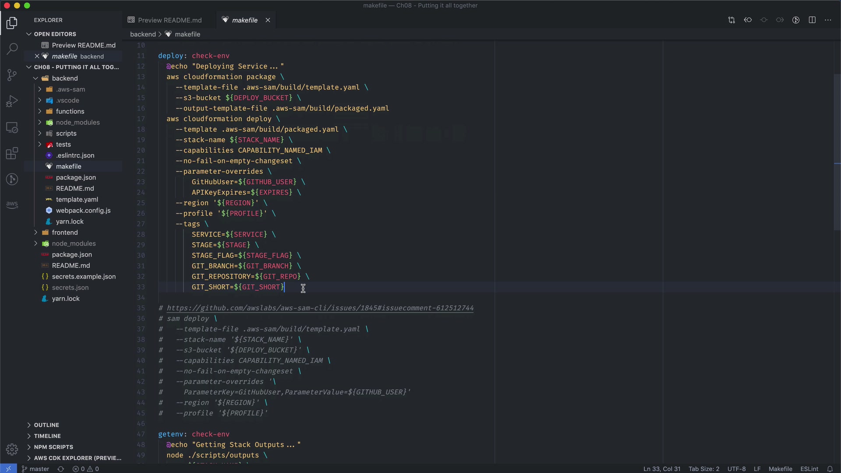Open Remote Explorer in activity bar
841x473 pixels.
coord(12,127)
